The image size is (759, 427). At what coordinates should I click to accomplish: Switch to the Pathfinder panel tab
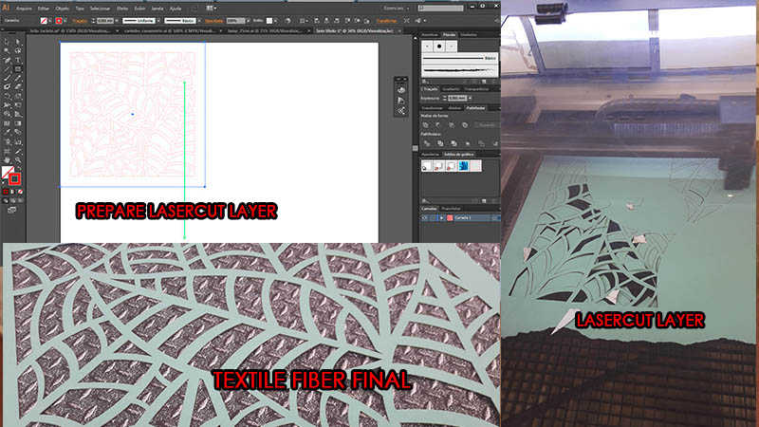tap(475, 108)
